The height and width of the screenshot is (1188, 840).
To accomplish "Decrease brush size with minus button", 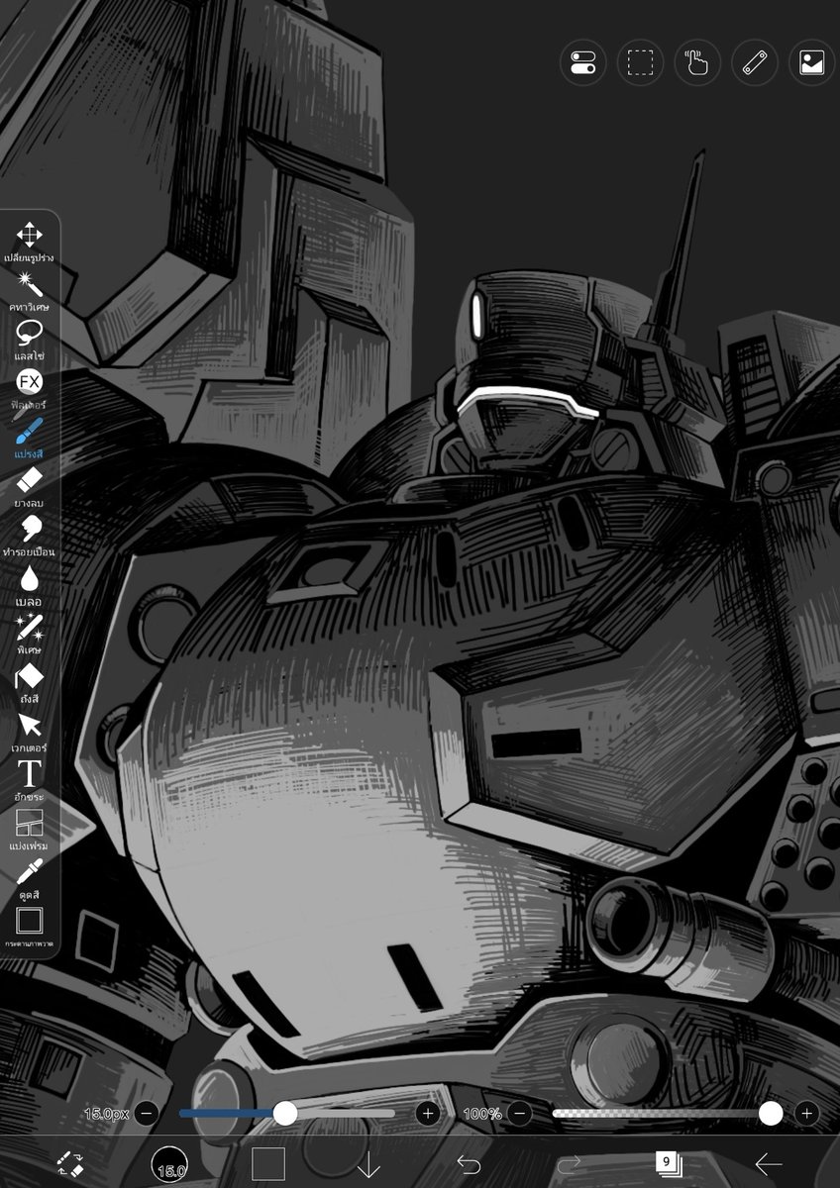I will tap(146, 1114).
